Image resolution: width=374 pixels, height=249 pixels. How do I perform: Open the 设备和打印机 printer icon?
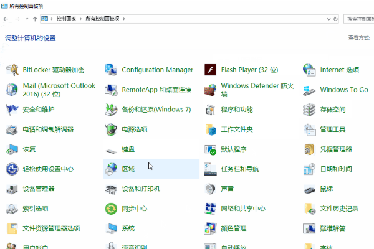click(x=111, y=189)
